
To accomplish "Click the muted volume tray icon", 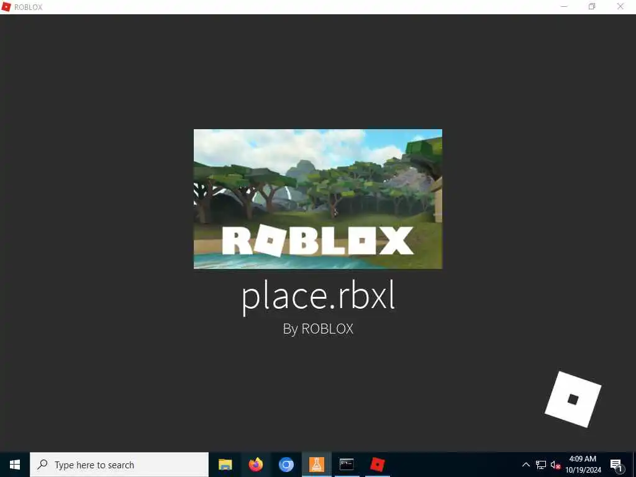I will [555, 465].
